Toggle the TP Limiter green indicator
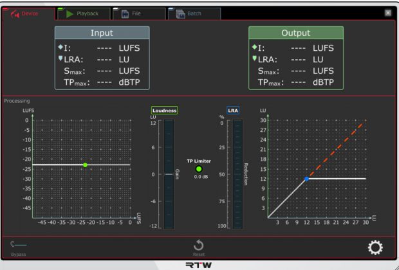Image resolution: width=399 pixels, height=270 pixels. (199, 169)
